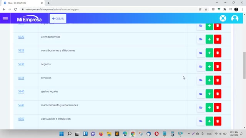Click the page vertical scrollbar thumb
Image resolution: width=246 pixels, height=138 pixels.
point(244,66)
